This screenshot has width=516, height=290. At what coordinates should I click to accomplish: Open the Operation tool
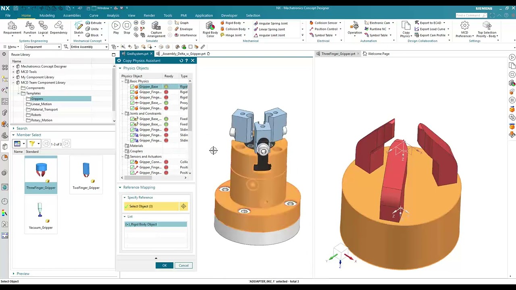pyautogui.click(x=355, y=28)
